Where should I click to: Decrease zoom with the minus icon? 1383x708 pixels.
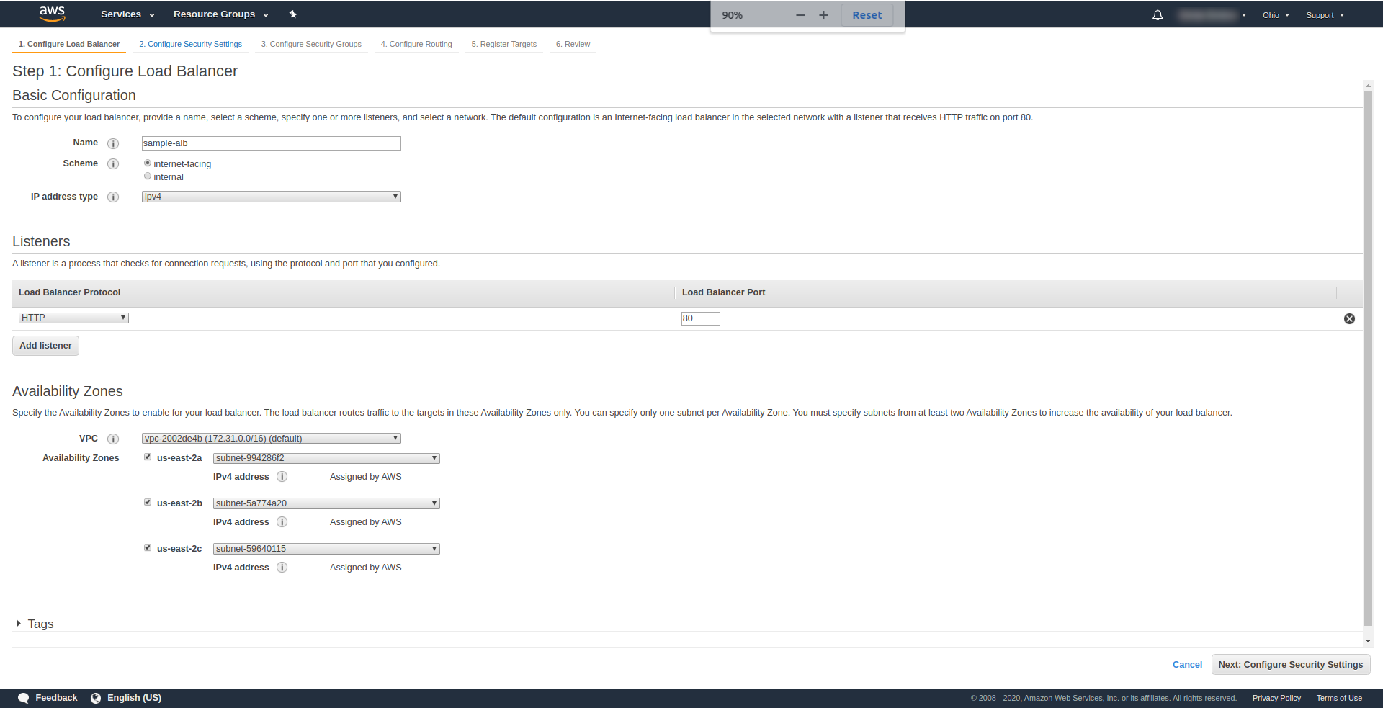[800, 15]
